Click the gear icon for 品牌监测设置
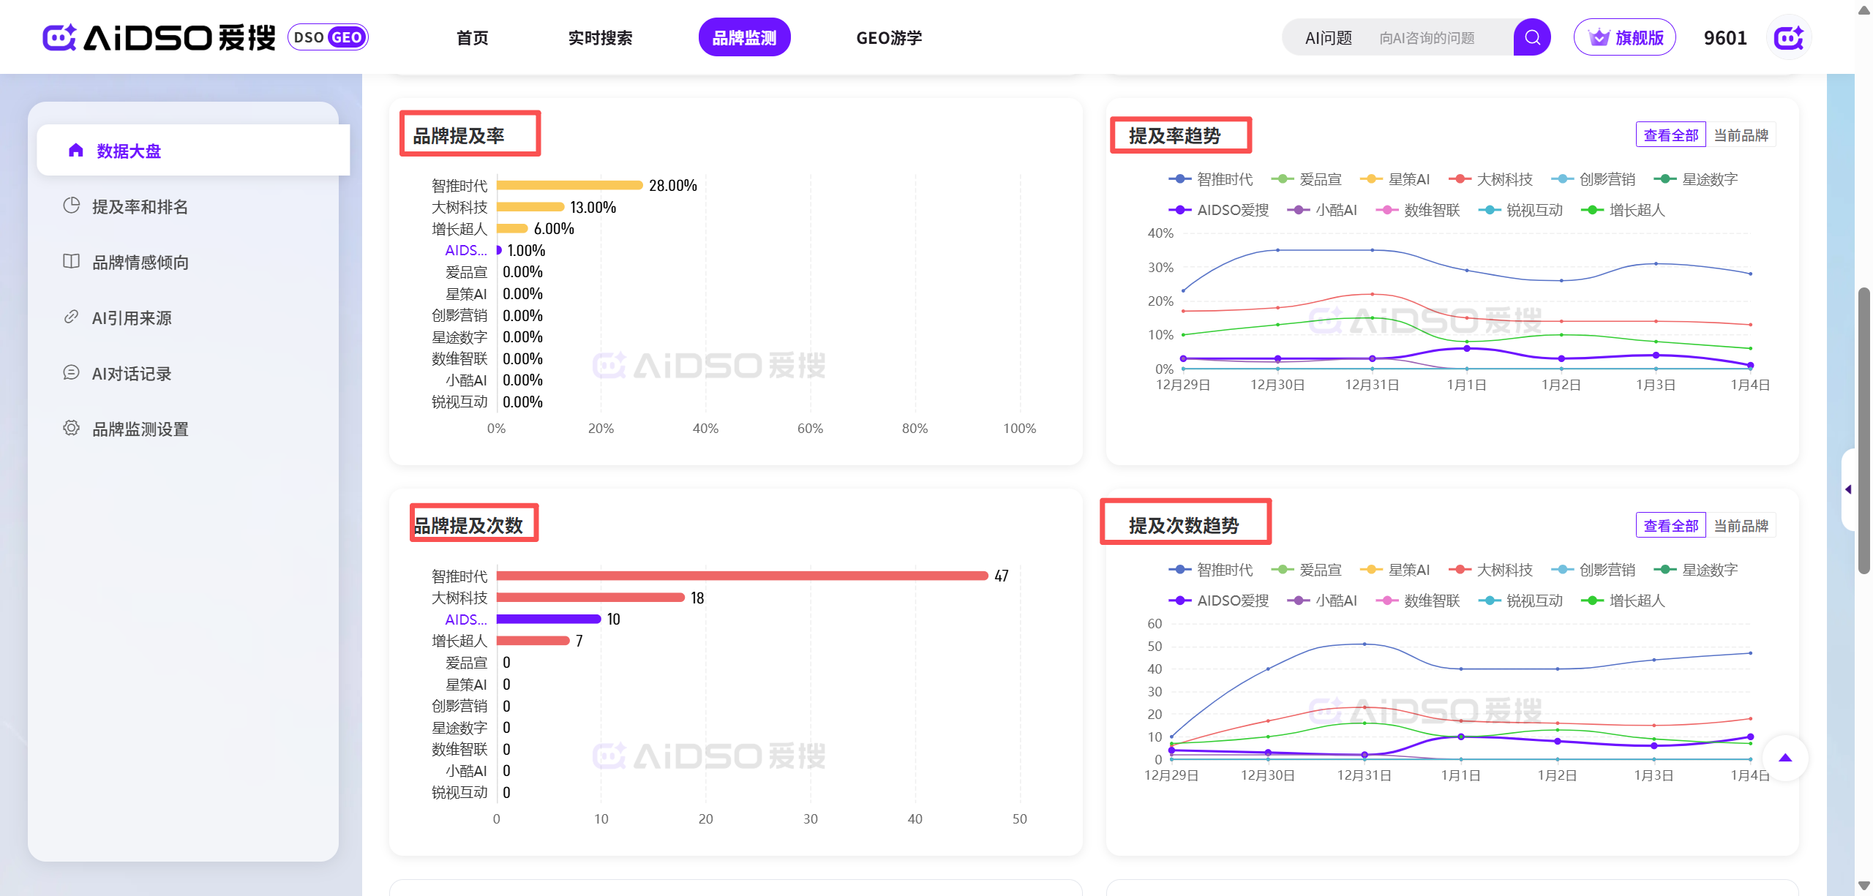 point(71,428)
